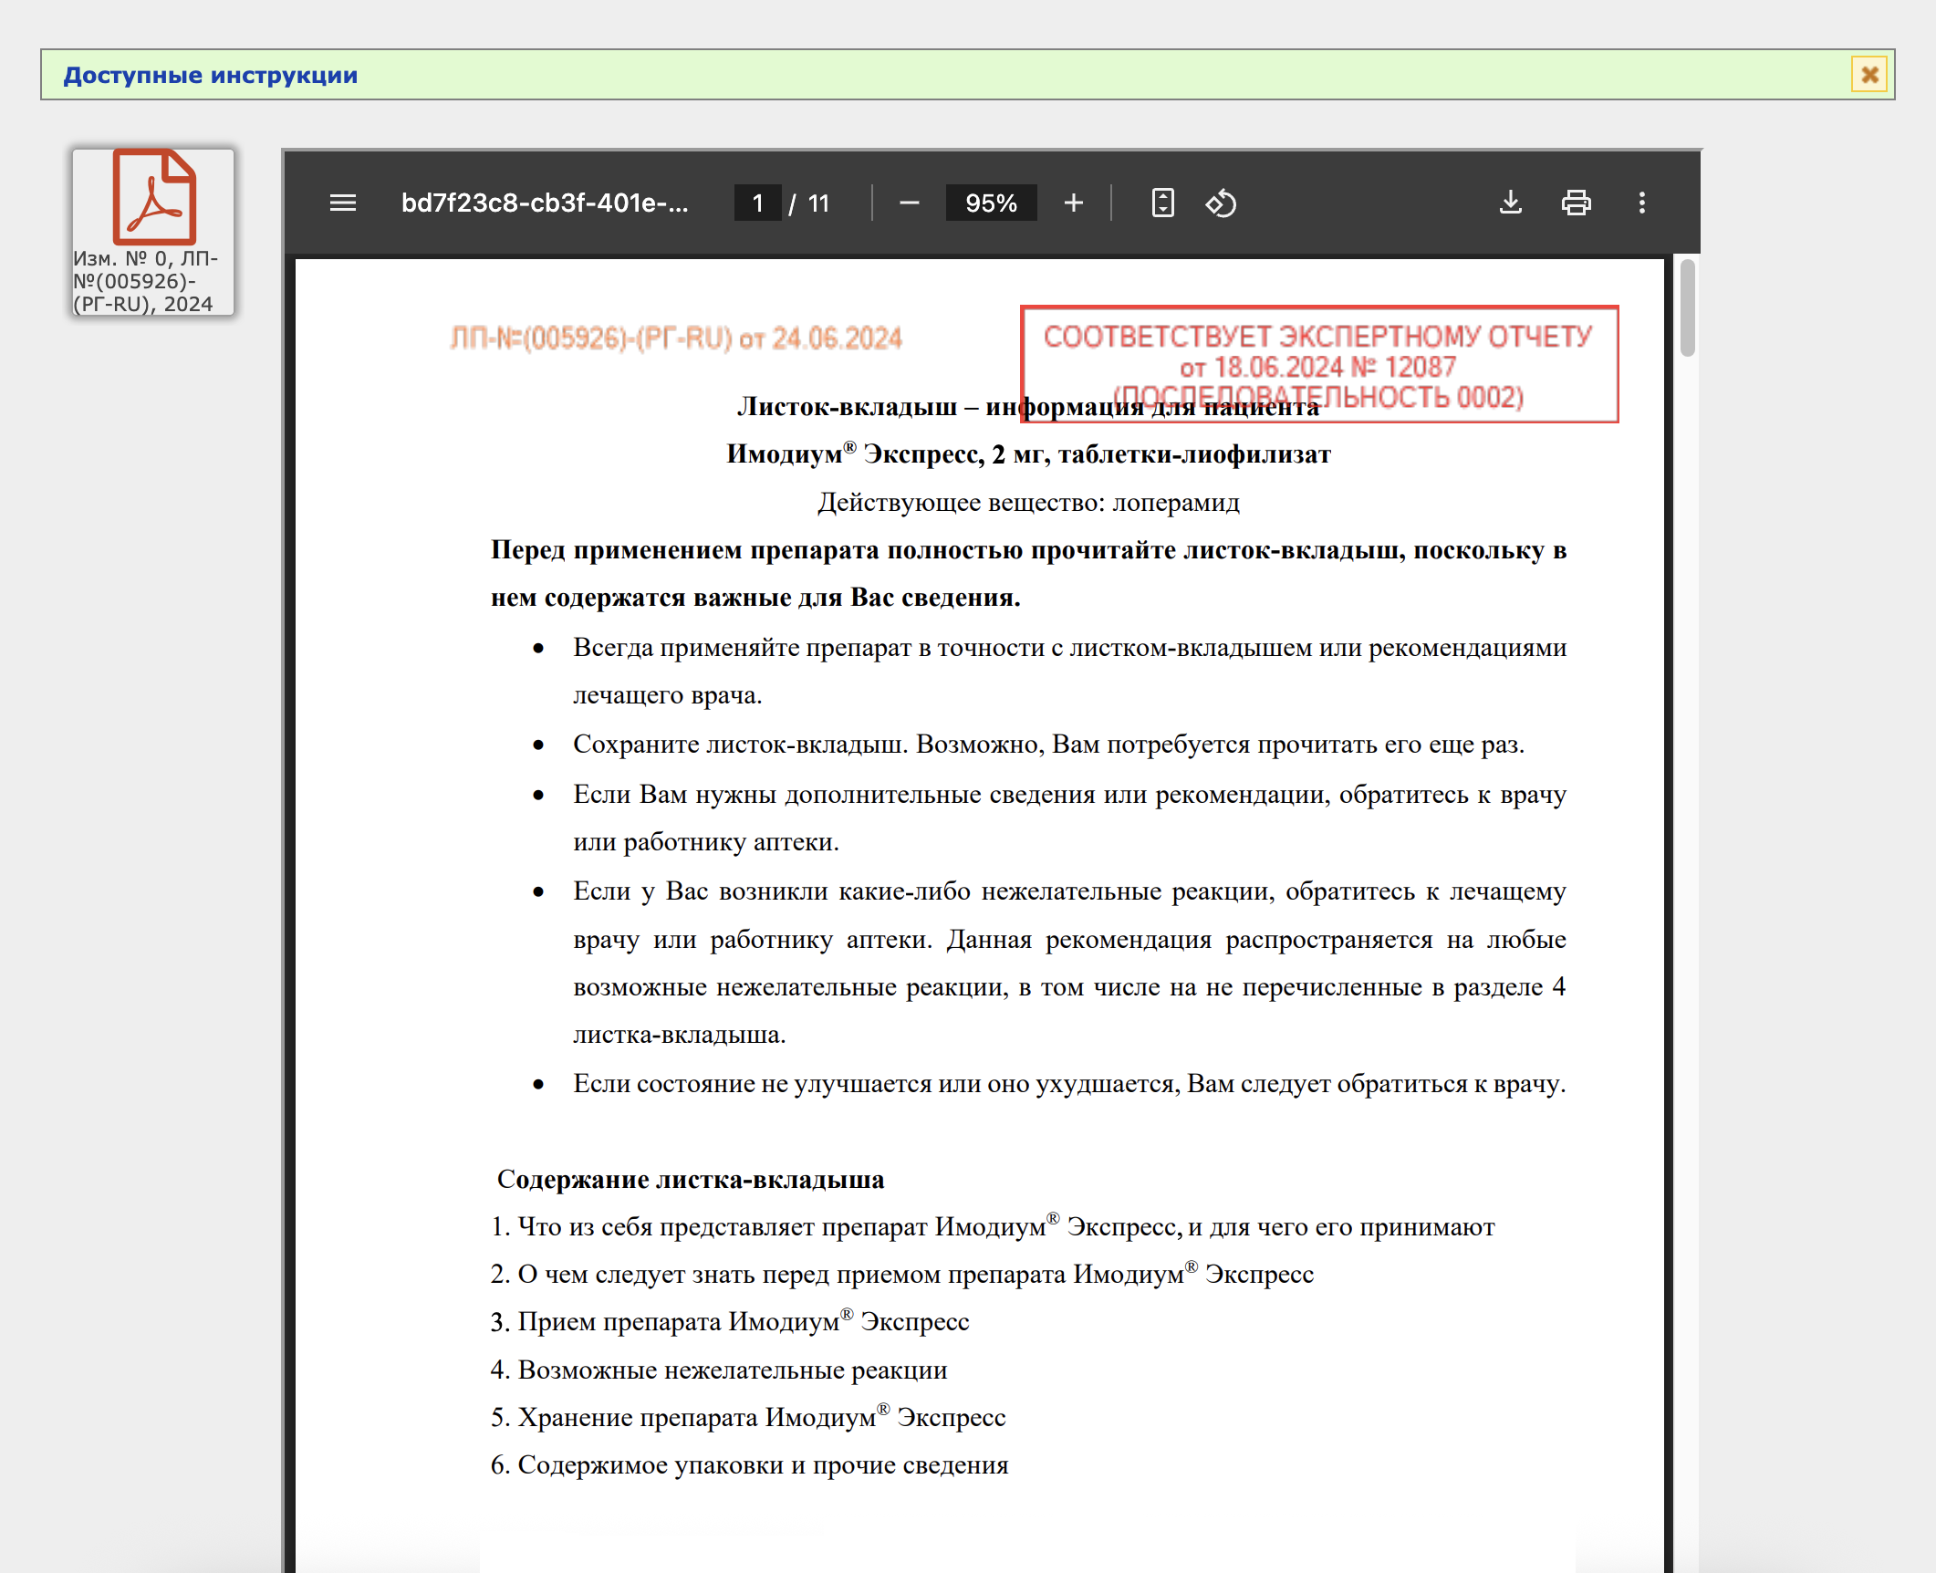Click item 2 О чем следует знать
The height and width of the screenshot is (1573, 1936).
tap(902, 1274)
